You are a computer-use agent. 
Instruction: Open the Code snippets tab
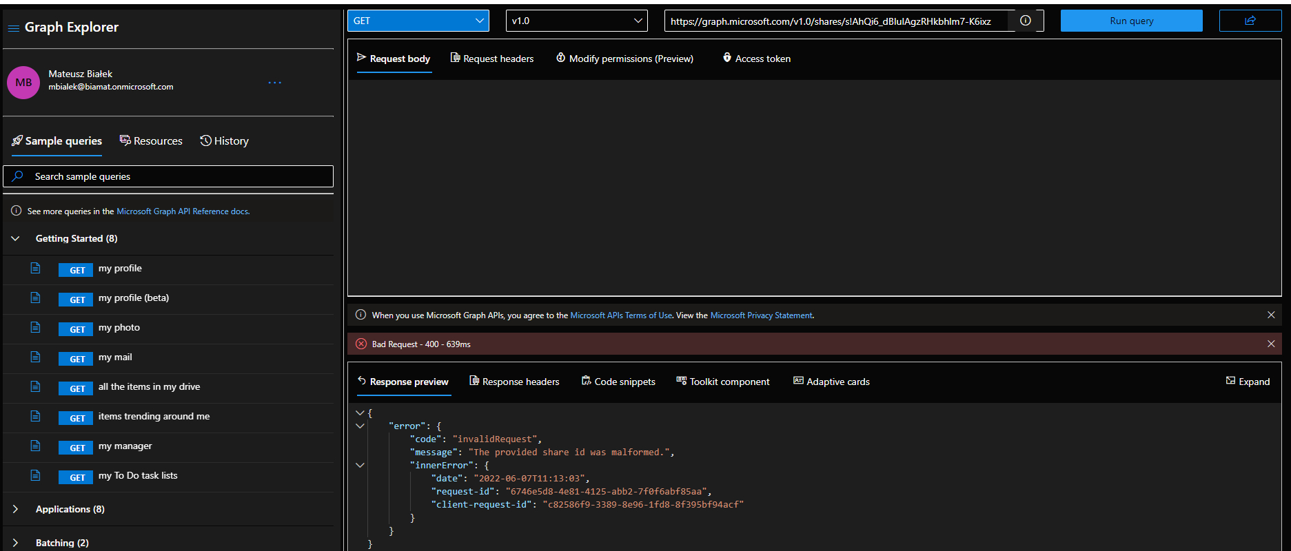618,382
